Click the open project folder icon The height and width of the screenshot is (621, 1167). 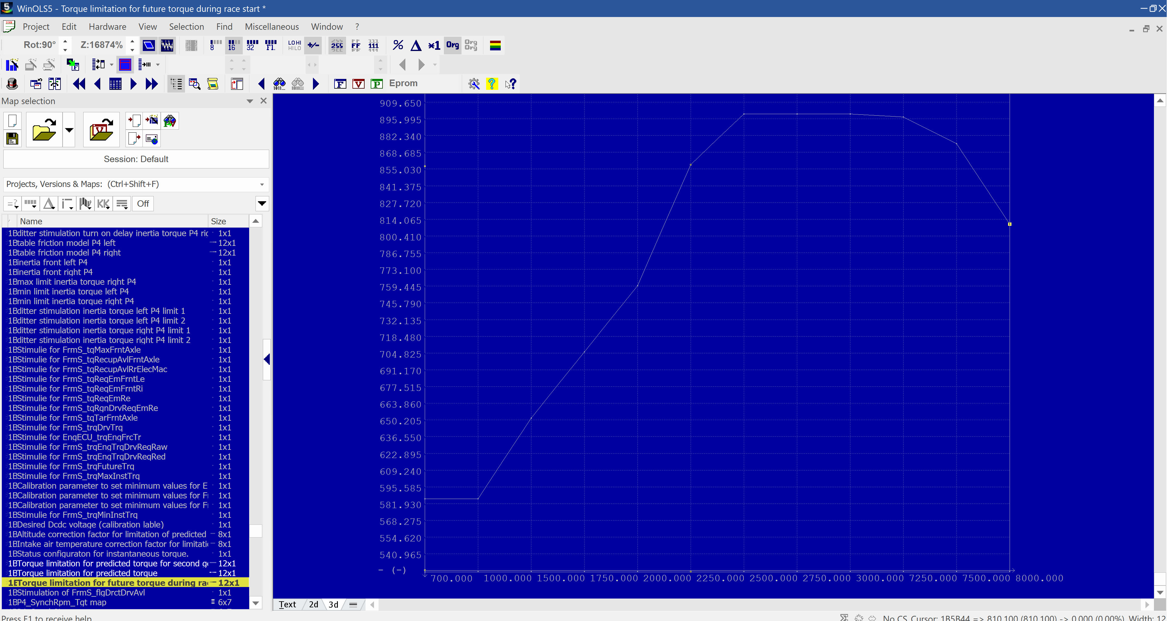pyautogui.click(x=44, y=129)
